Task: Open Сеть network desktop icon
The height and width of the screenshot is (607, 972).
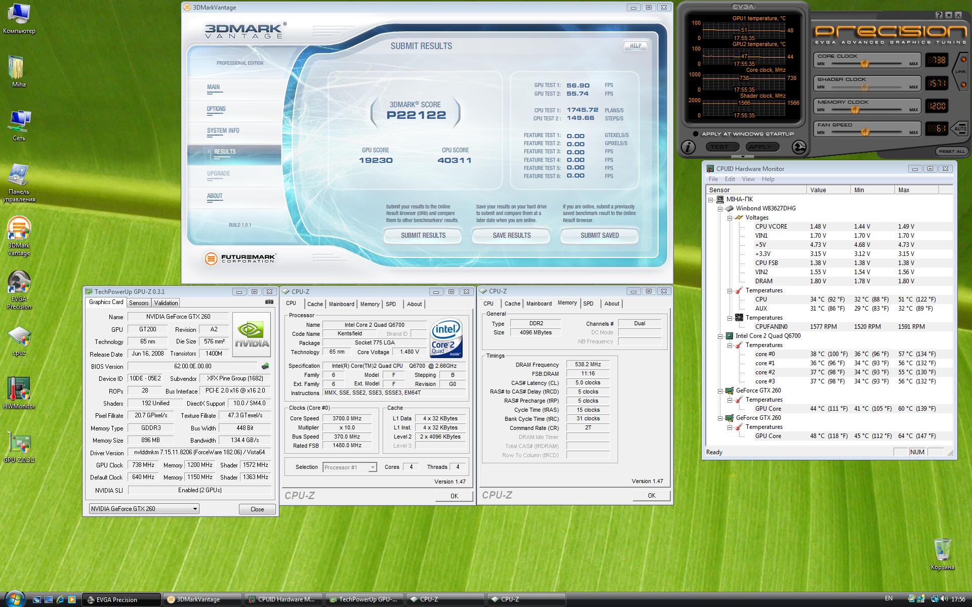Action: [19, 125]
